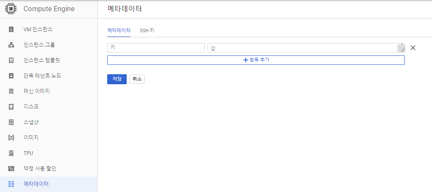Select the 인스턴스 그룹 icon
The width and height of the screenshot is (432, 192).
[11, 45]
